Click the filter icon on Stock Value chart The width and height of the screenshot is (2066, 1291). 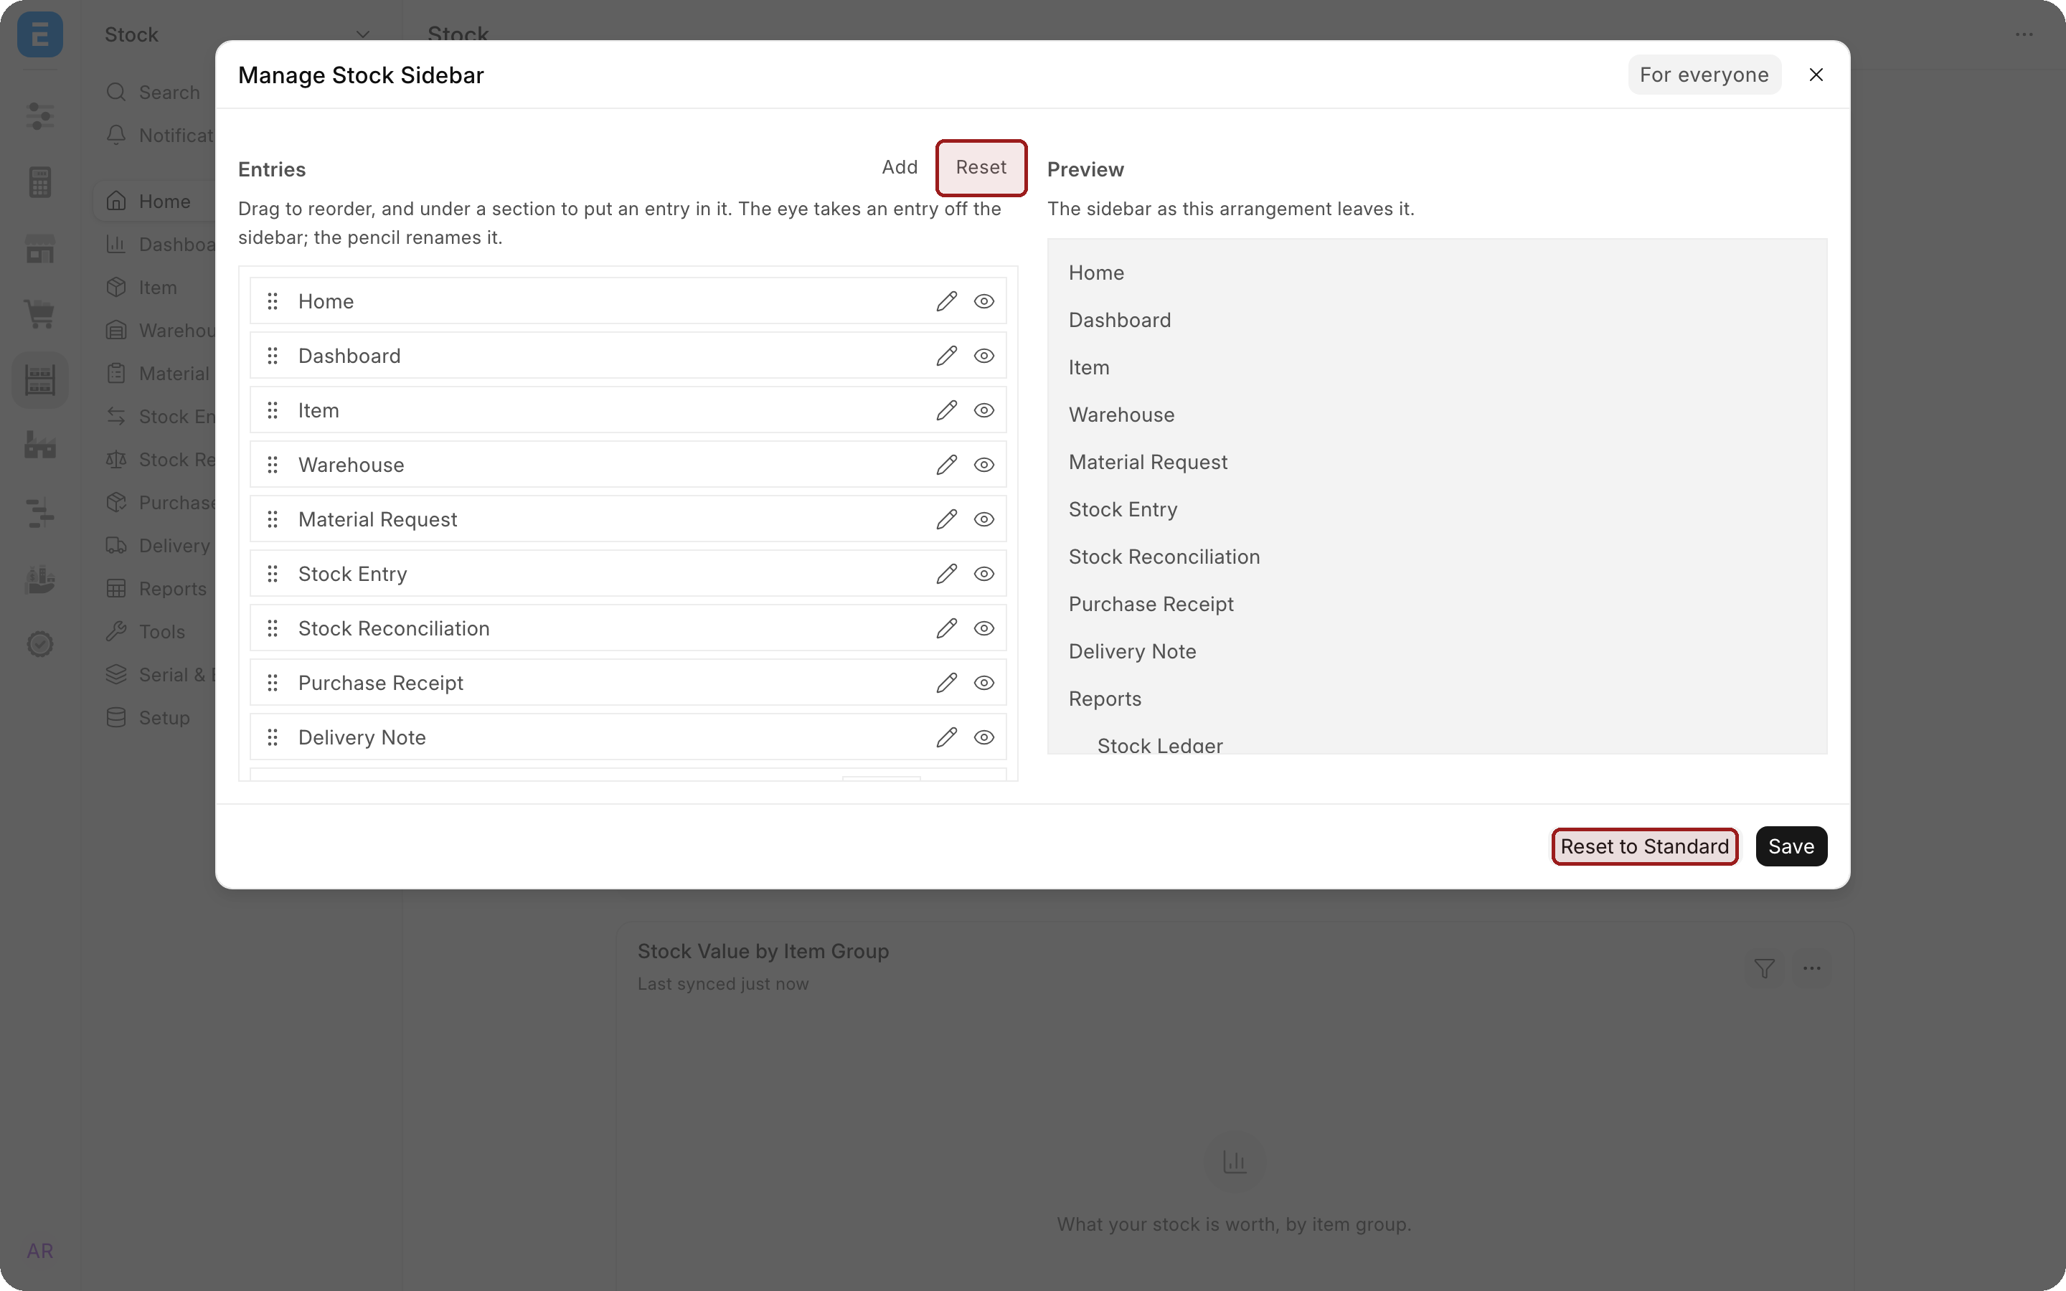[x=1765, y=968]
